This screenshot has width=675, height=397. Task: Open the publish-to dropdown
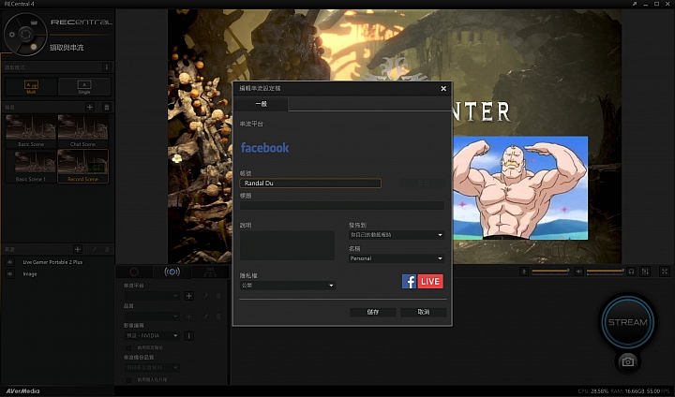click(396, 235)
